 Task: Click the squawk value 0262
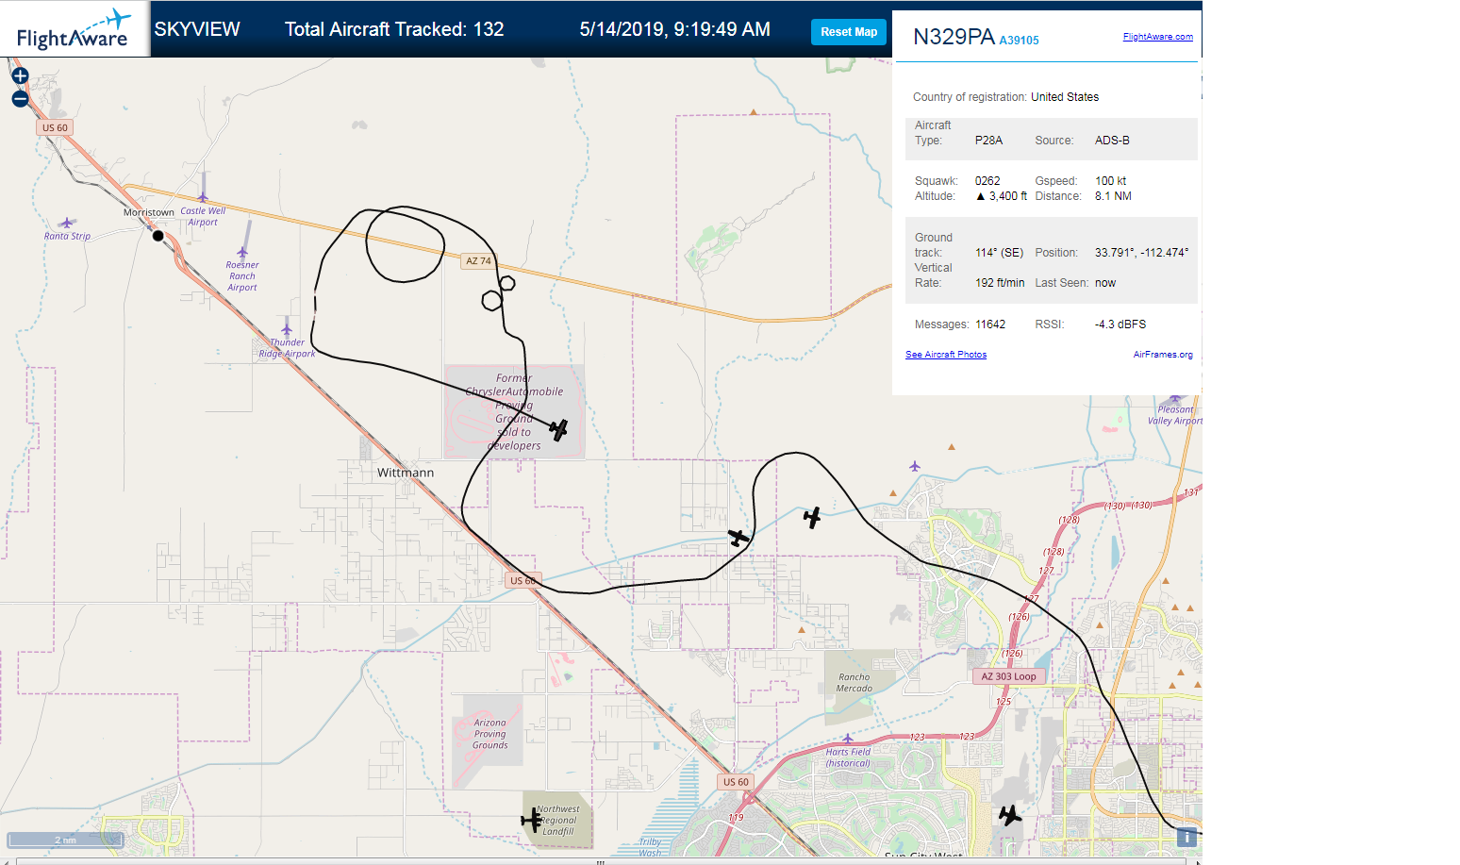coord(987,181)
